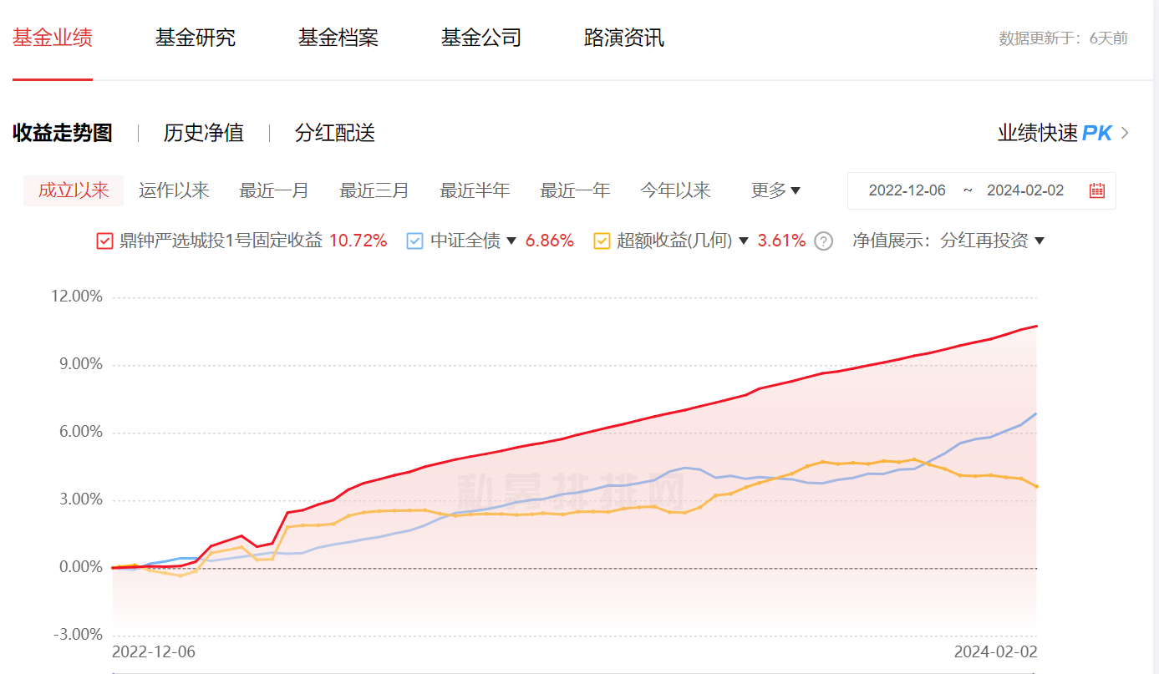Select the 分红配送 sub-tab

click(x=335, y=133)
